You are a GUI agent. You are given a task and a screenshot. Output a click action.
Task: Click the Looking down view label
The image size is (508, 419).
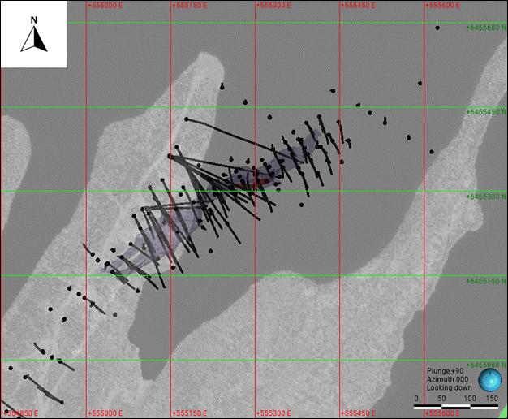(x=450, y=389)
